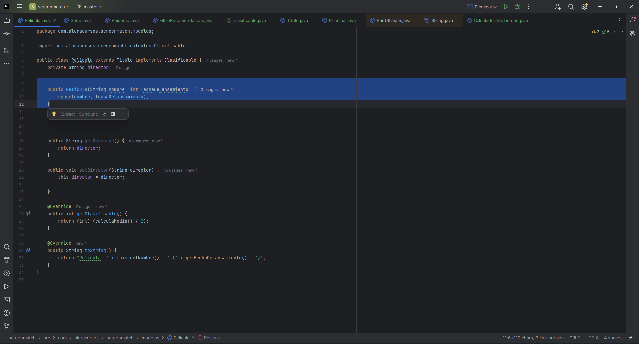639x344 pixels.
Task: Change UTF-8 file encoding
Action: click(592, 338)
